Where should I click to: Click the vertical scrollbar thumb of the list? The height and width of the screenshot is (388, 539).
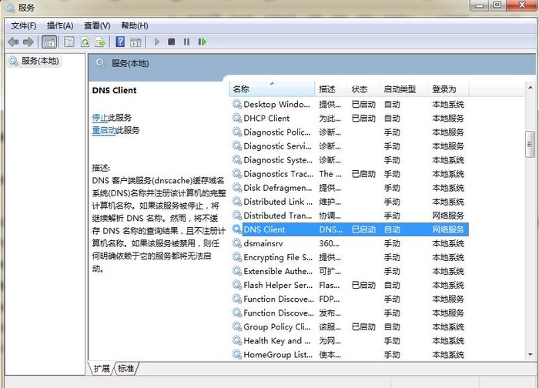click(x=530, y=144)
